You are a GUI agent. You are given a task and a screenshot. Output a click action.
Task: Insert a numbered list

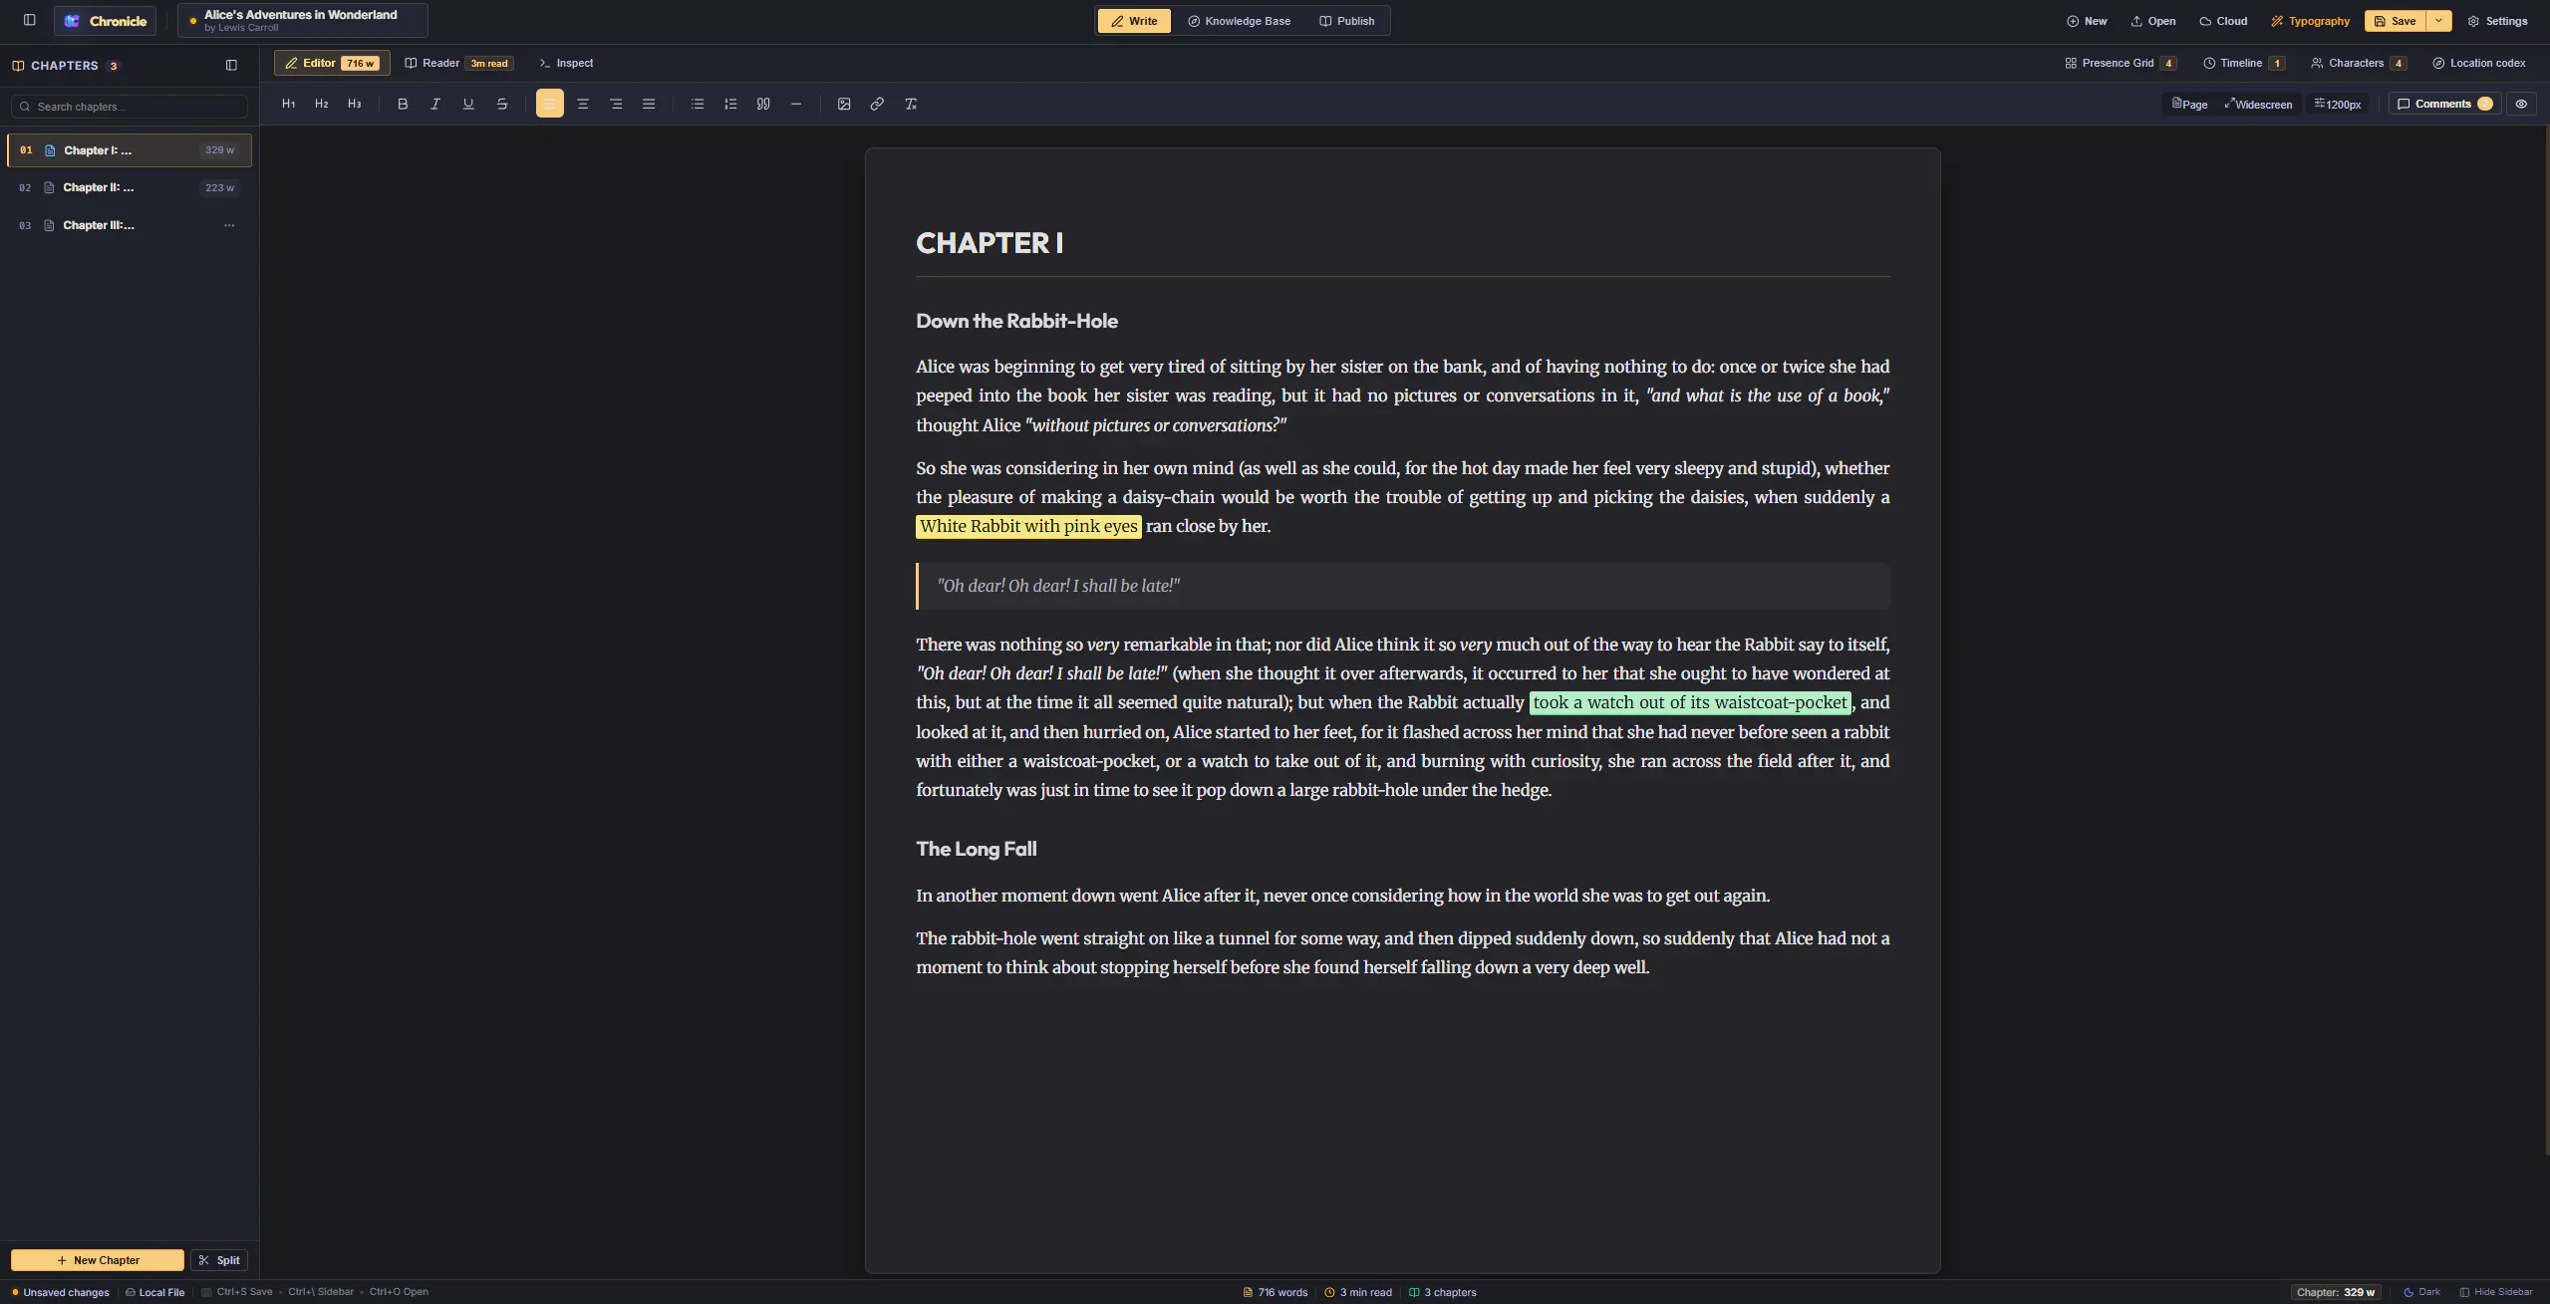tap(730, 104)
